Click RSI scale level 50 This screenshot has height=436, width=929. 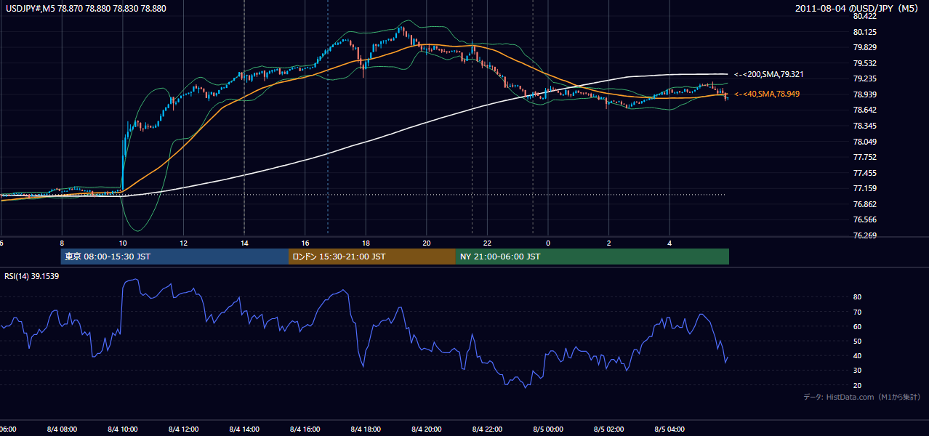858,341
